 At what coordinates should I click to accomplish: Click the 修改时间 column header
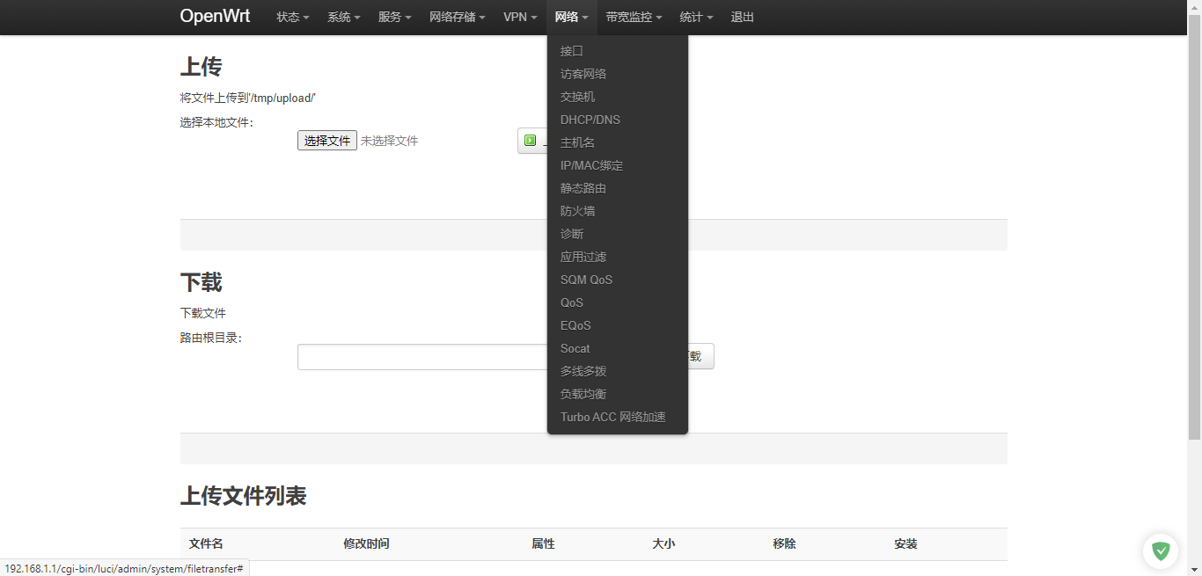click(366, 543)
